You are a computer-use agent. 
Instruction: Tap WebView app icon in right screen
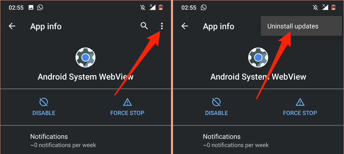point(258,57)
